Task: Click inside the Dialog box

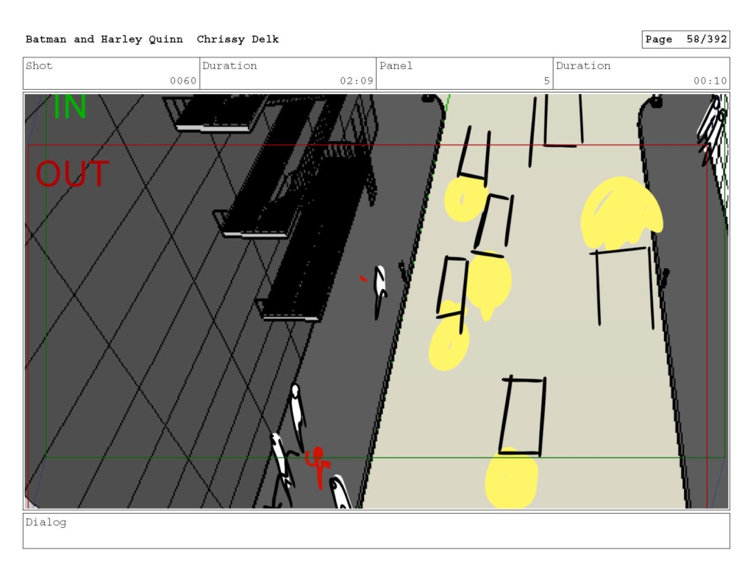Action: pyautogui.click(x=376, y=531)
